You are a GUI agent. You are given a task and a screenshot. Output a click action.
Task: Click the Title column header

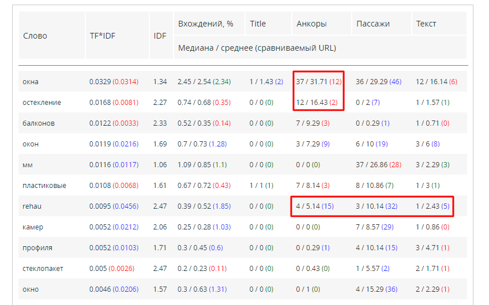point(269,24)
